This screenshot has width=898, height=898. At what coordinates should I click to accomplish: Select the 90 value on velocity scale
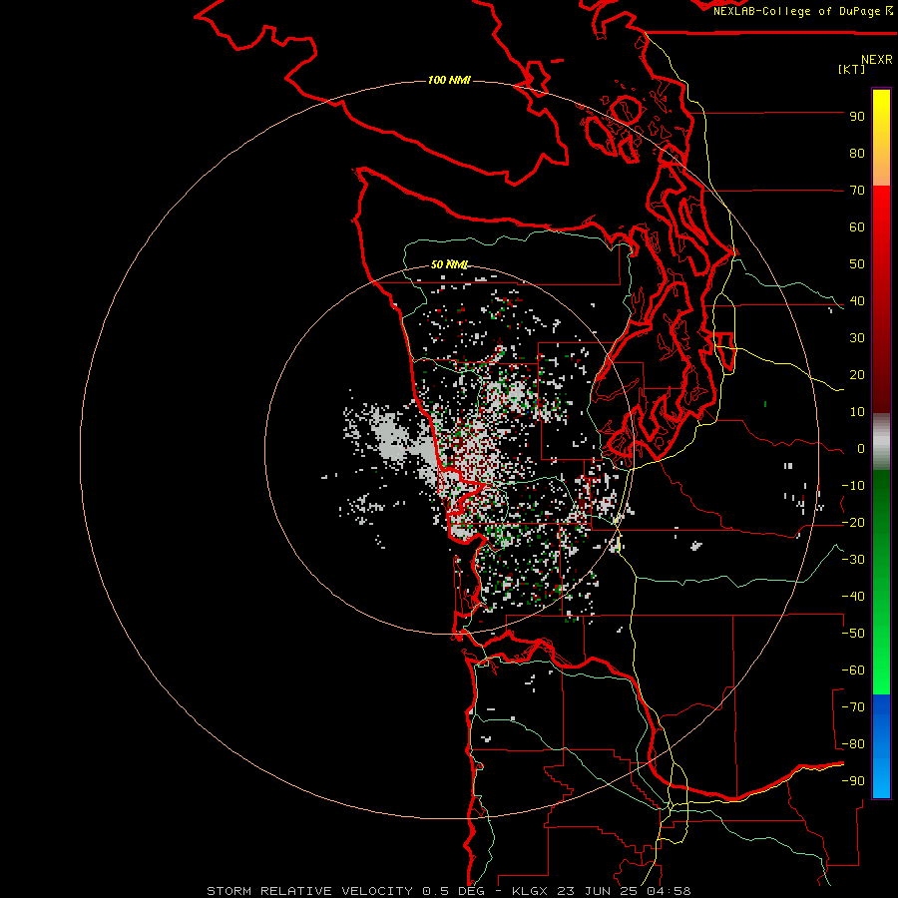click(x=857, y=117)
